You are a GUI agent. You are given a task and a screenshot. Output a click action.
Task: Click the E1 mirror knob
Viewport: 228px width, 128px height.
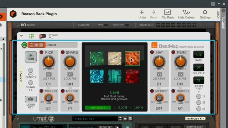pos(49,98)
